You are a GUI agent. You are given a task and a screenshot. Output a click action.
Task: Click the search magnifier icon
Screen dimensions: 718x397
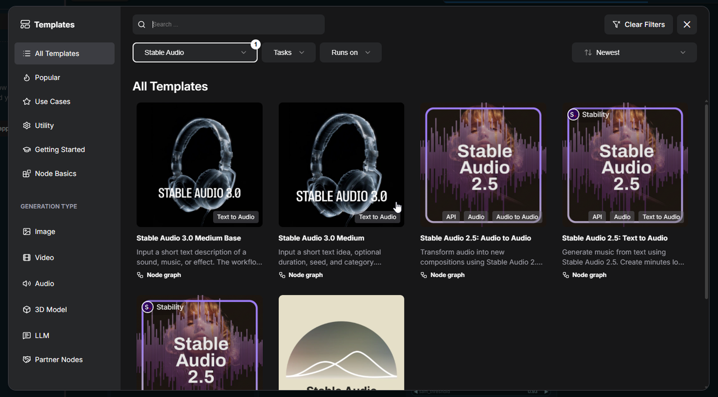click(x=142, y=25)
